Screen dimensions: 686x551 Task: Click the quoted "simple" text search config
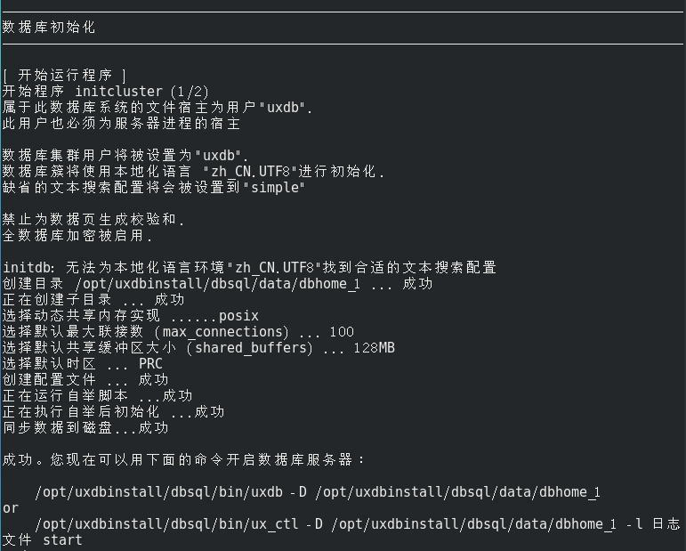click(273, 187)
